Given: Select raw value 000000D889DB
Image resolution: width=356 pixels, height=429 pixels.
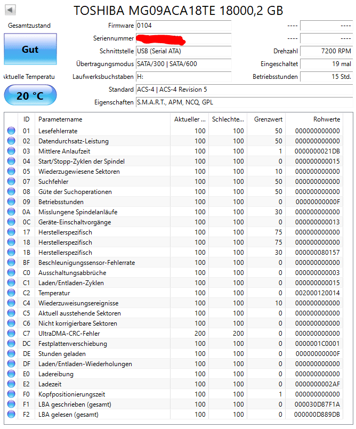Looking at the screenshot, I should [317, 415].
